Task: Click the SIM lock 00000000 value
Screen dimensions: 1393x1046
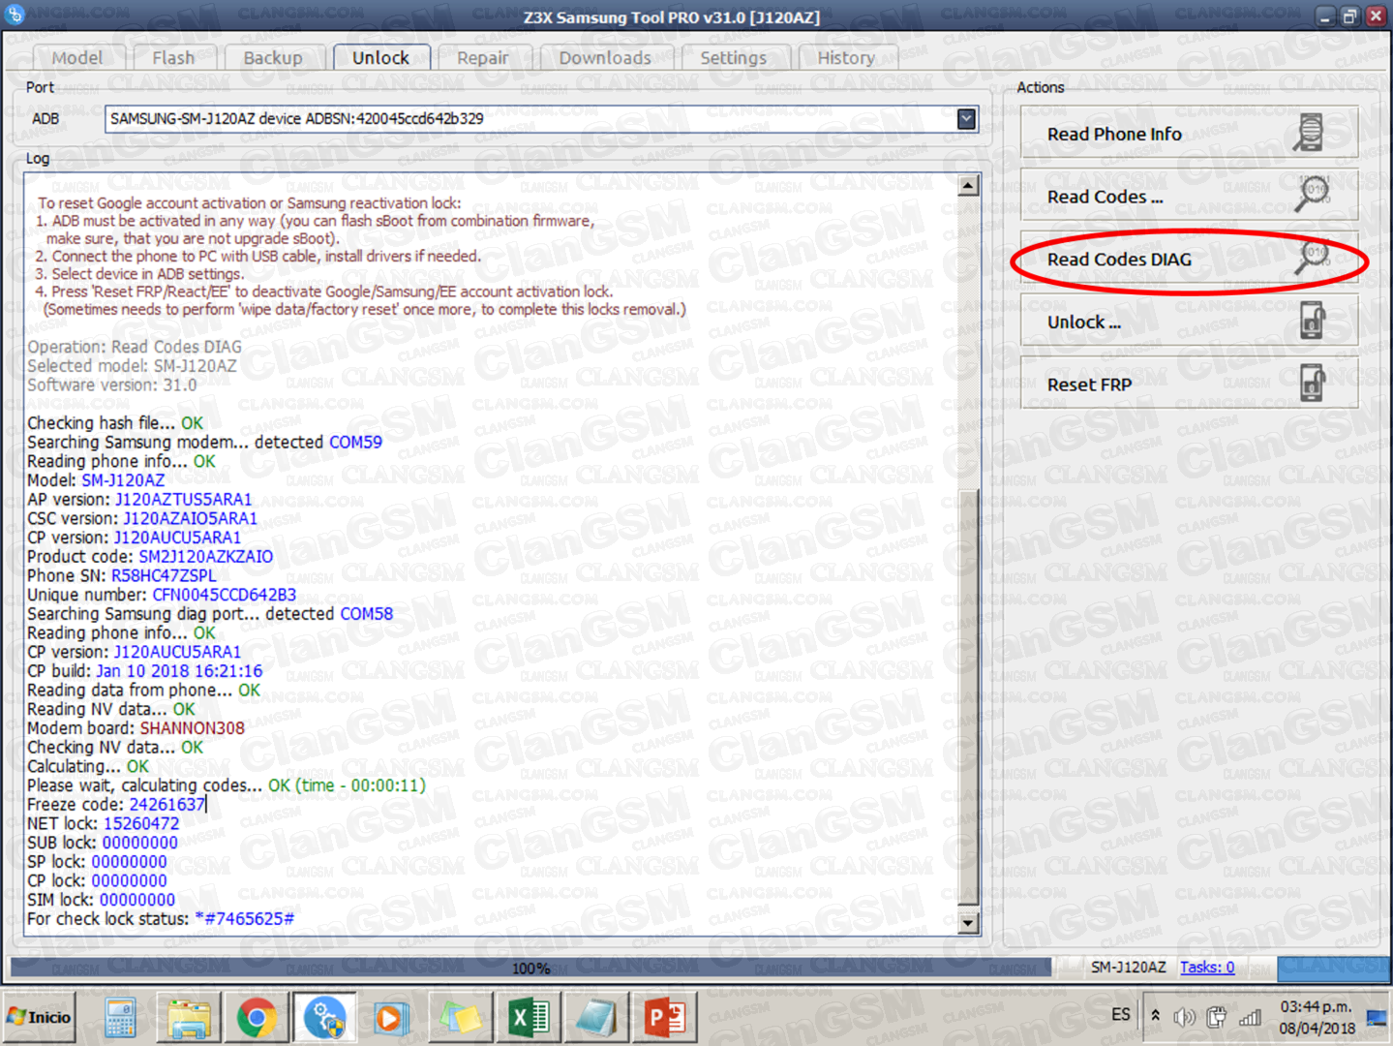Action: (x=137, y=900)
